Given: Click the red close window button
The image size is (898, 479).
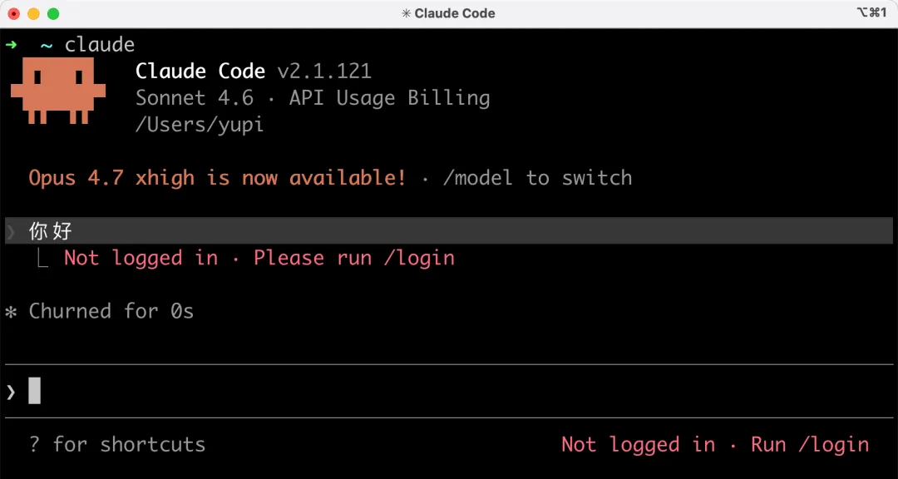Looking at the screenshot, I should click(13, 13).
